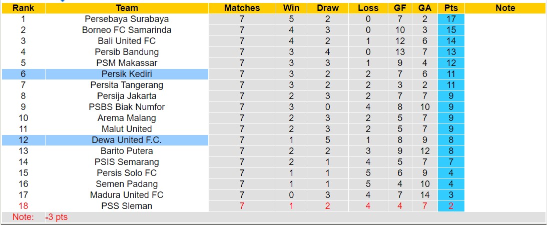Click Persebaya Surabaya's blue 17 points cell
Screen dimensions: 547x225
point(451,19)
